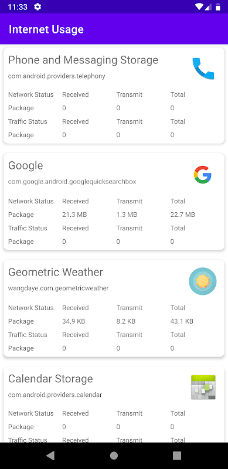Select the Phone and Messaging Storage title

83,60
